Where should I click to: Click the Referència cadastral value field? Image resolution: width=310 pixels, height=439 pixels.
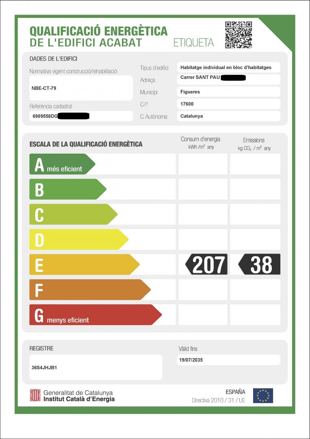point(81,116)
